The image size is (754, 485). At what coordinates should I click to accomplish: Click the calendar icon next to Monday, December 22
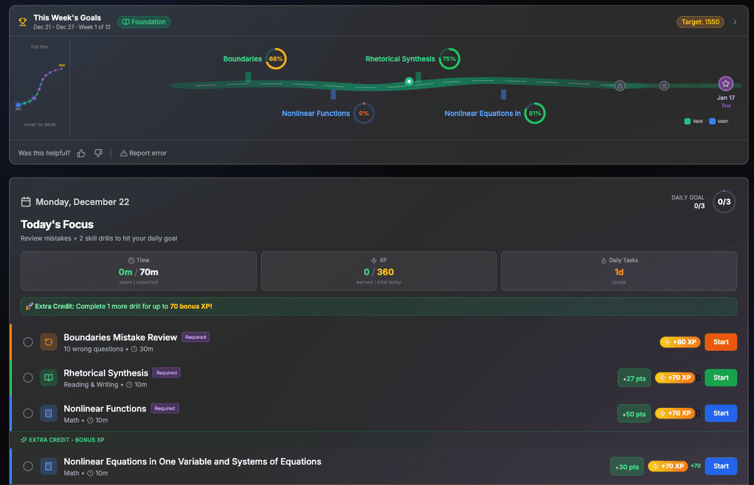tap(26, 202)
